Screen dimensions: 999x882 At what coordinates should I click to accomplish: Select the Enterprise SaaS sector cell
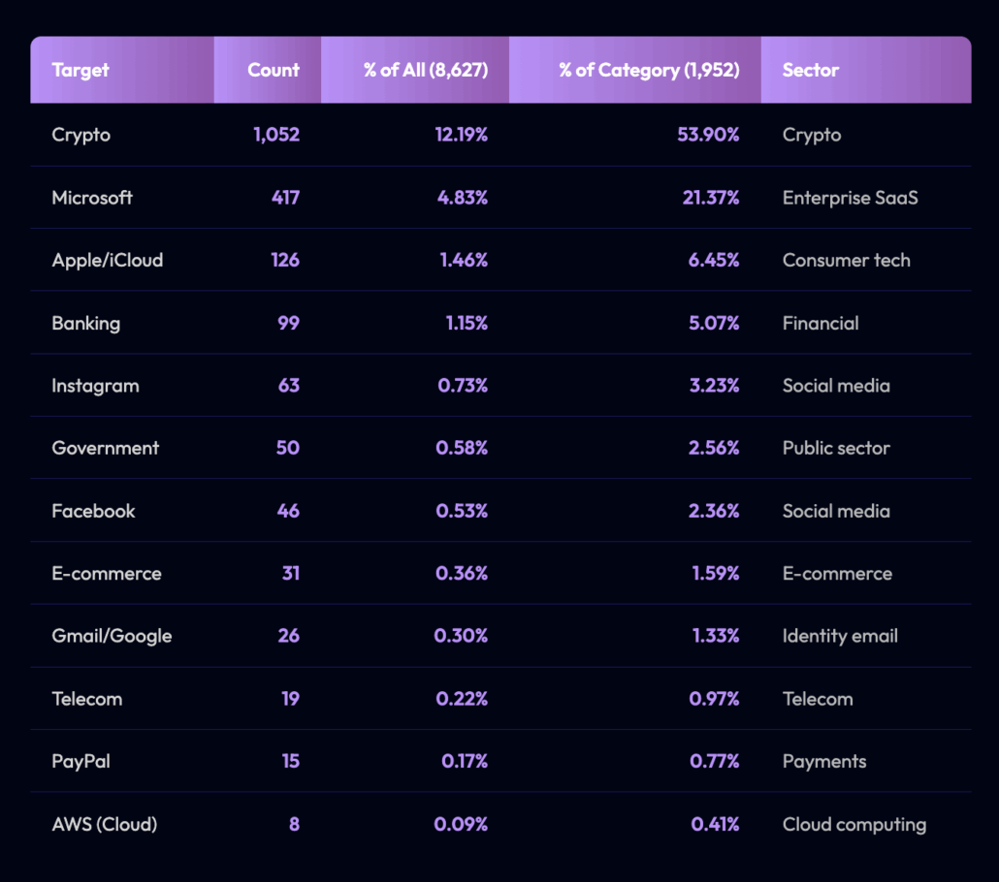(851, 198)
